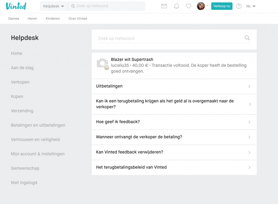278x204 pixels.
Task: Click the Blazer wit Supertrash photo placeholder
Action: [x=102, y=63]
